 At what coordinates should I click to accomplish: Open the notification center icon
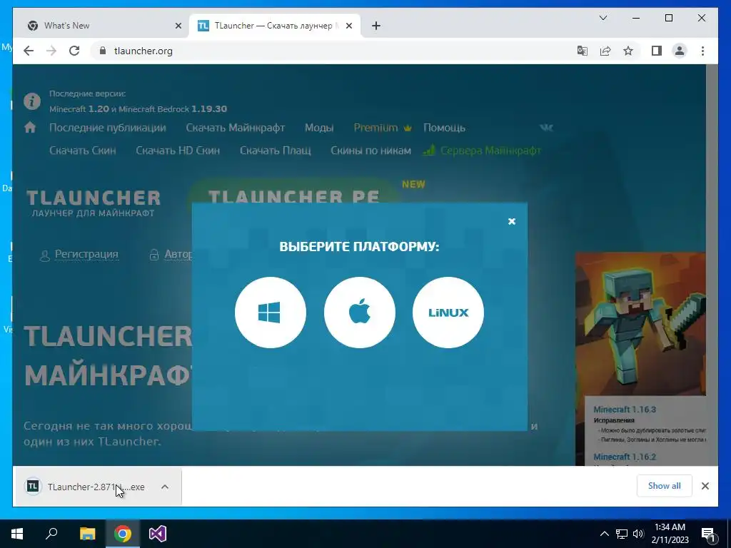tap(709, 534)
